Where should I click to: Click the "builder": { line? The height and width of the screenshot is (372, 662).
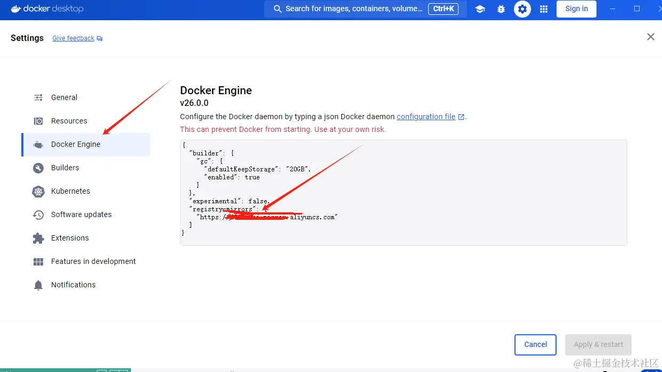tap(211, 153)
